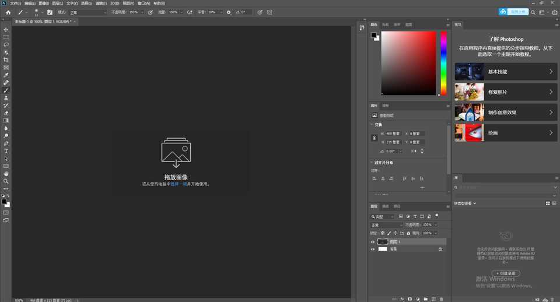Screen dimensions: 560x302
Task: Hide Layer 1 via its eye icon
Action: [373, 242]
